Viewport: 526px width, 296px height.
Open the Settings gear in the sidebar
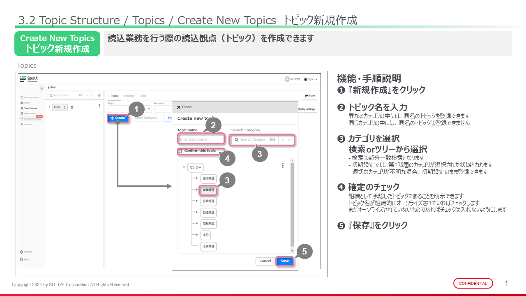(21, 252)
